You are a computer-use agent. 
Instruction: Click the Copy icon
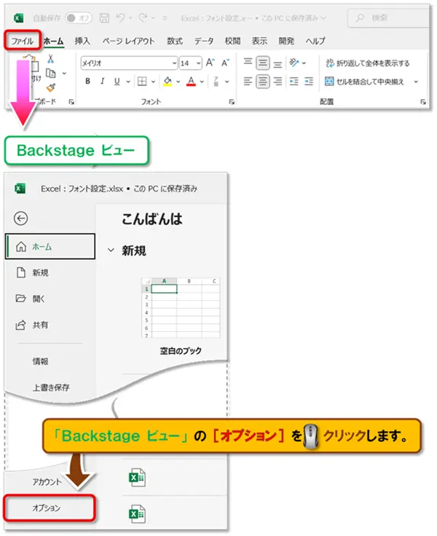[x=50, y=73]
